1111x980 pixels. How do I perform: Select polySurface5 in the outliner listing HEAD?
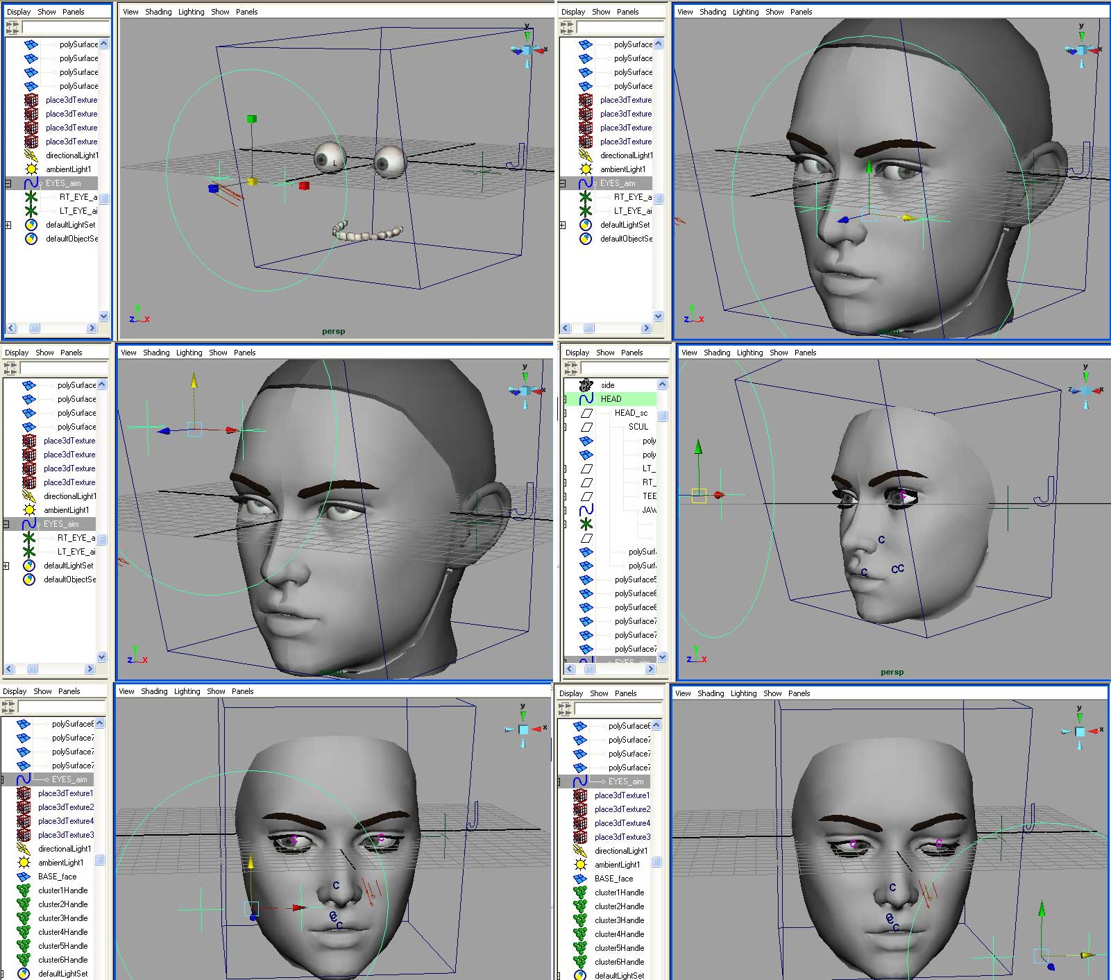[x=635, y=580]
